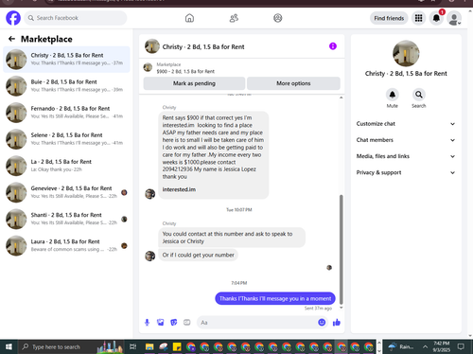Open the La 2 Bd conversation
The width and height of the screenshot is (473, 354).
(66, 166)
